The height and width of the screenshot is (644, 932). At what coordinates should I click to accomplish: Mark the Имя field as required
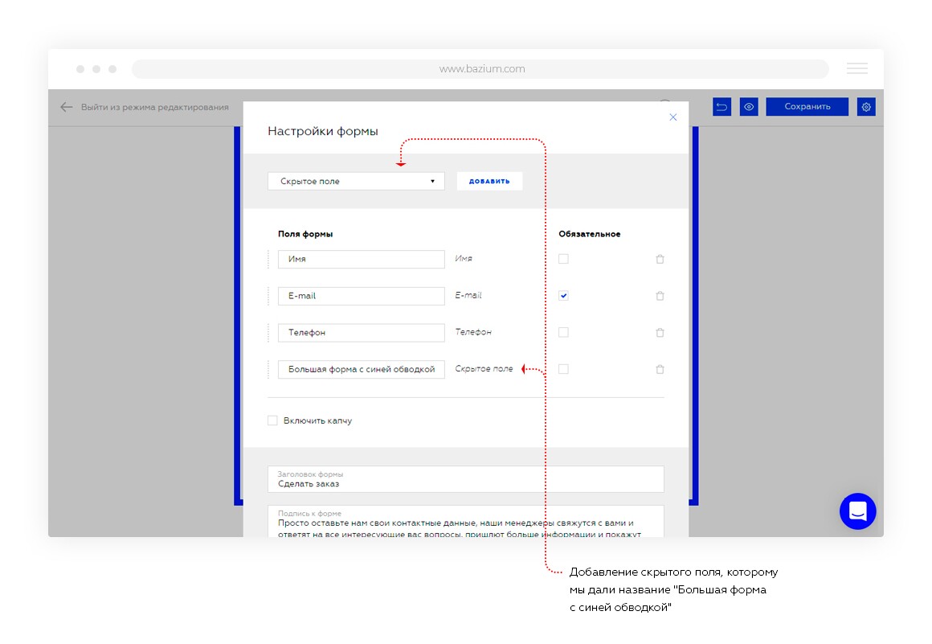(563, 259)
